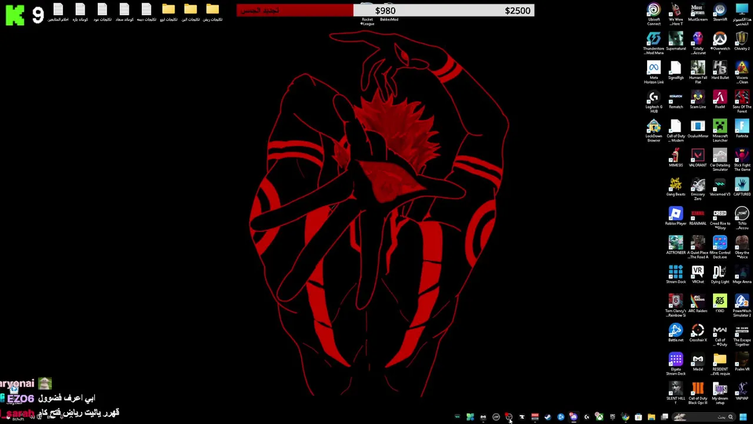Launch Totally Accurate game shortcut
Image resolution: width=753 pixels, height=424 pixels.
click(698, 43)
